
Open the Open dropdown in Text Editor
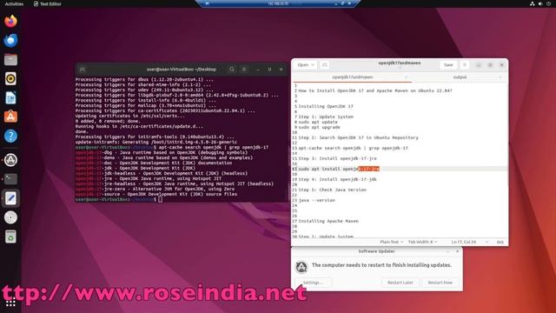306,65
